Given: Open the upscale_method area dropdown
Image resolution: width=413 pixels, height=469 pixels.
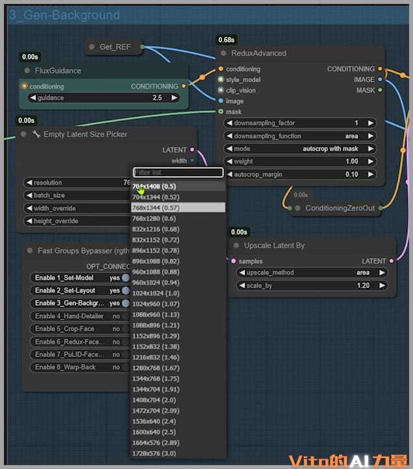Looking at the screenshot, I should point(312,272).
